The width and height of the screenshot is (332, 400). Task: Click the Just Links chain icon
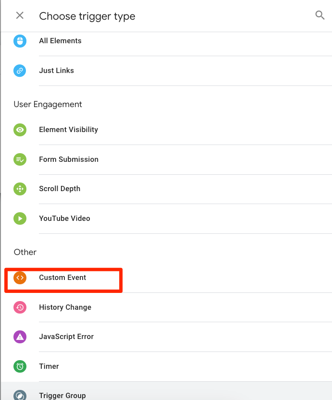pyautogui.click(x=20, y=71)
